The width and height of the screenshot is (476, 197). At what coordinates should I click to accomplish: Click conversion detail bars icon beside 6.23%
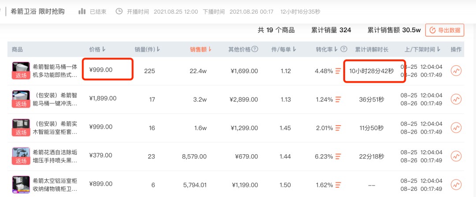click(338, 156)
